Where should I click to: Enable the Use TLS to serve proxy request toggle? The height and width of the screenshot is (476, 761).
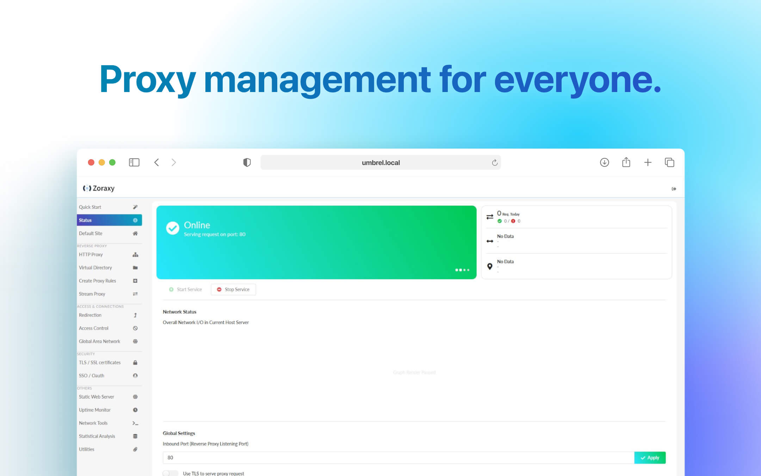tap(171, 473)
